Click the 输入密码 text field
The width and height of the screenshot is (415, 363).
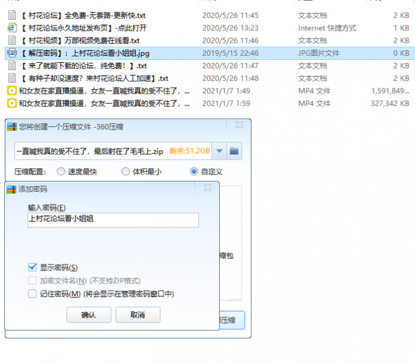[113, 220]
